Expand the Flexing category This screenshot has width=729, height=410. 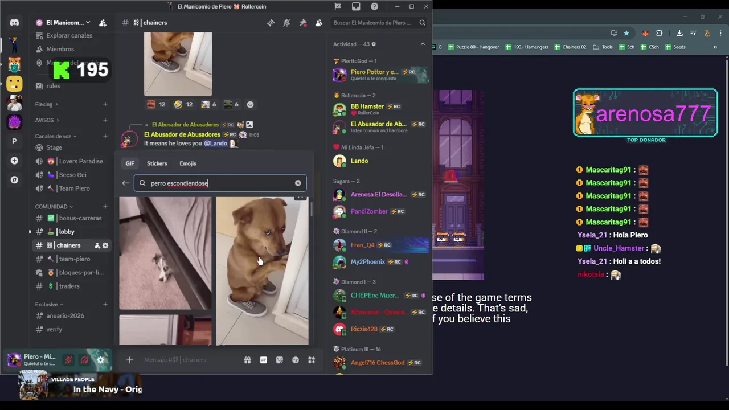[x=46, y=104]
